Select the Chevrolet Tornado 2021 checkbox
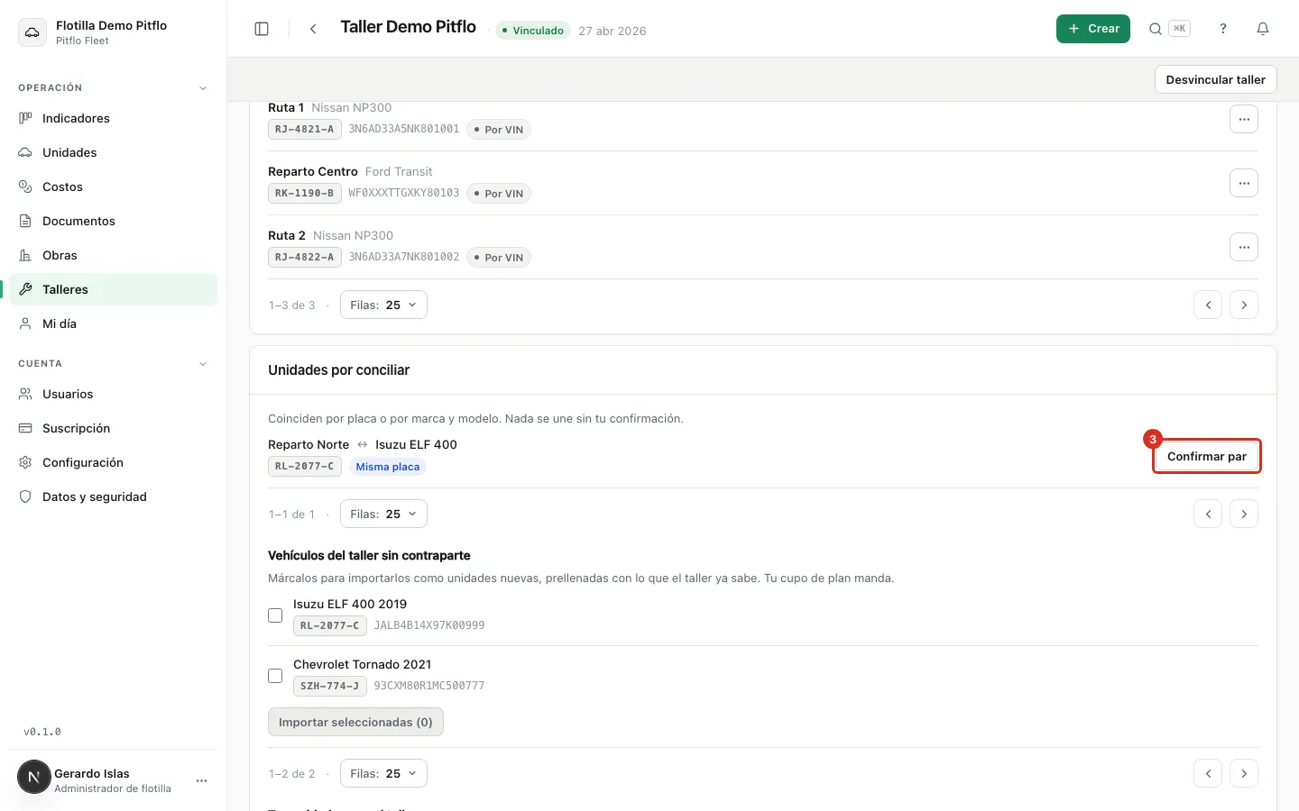 (275, 676)
